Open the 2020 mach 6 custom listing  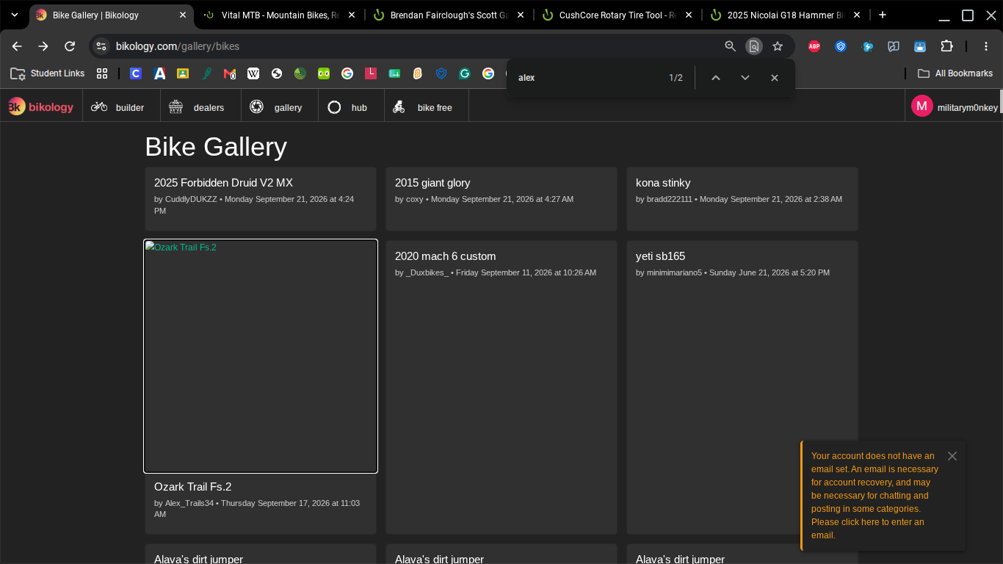pos(445,256)
